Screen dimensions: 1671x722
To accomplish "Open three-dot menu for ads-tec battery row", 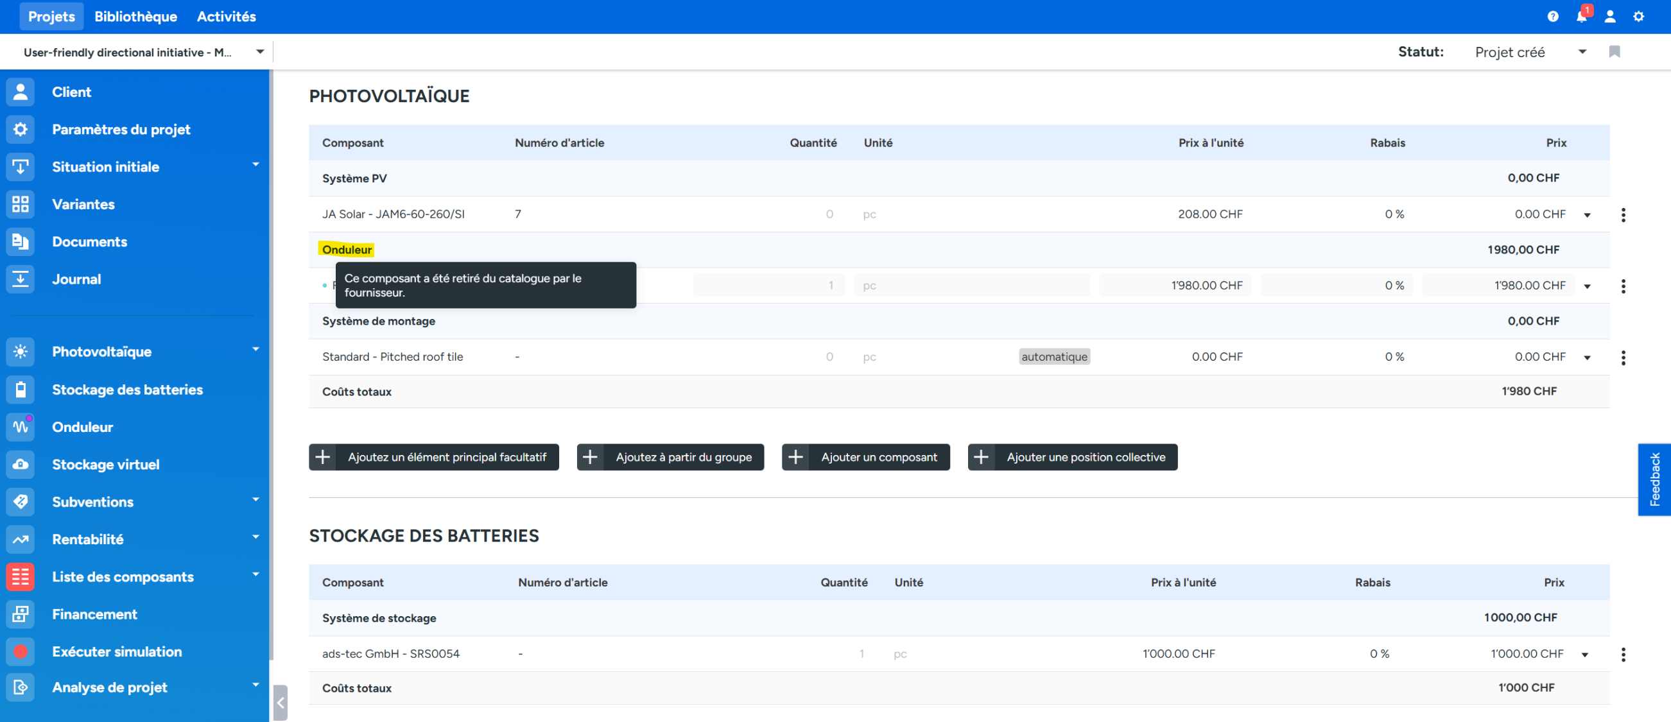I will (1623, 655).
